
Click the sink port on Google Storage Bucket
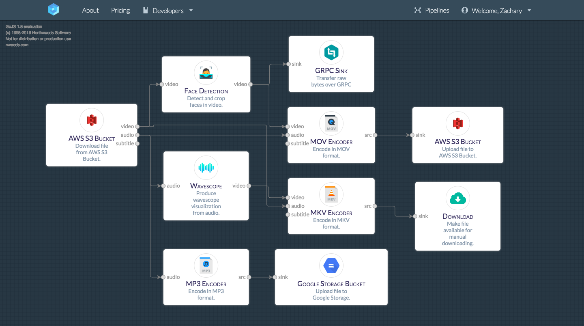coord(275,277)
